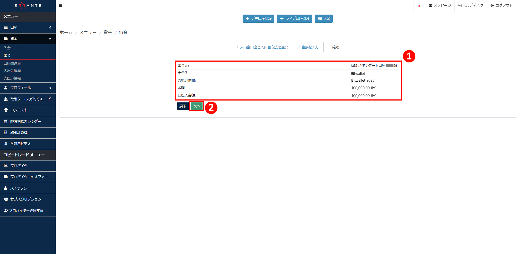Click the 入金 deposit button at top

tap(323, 18)
